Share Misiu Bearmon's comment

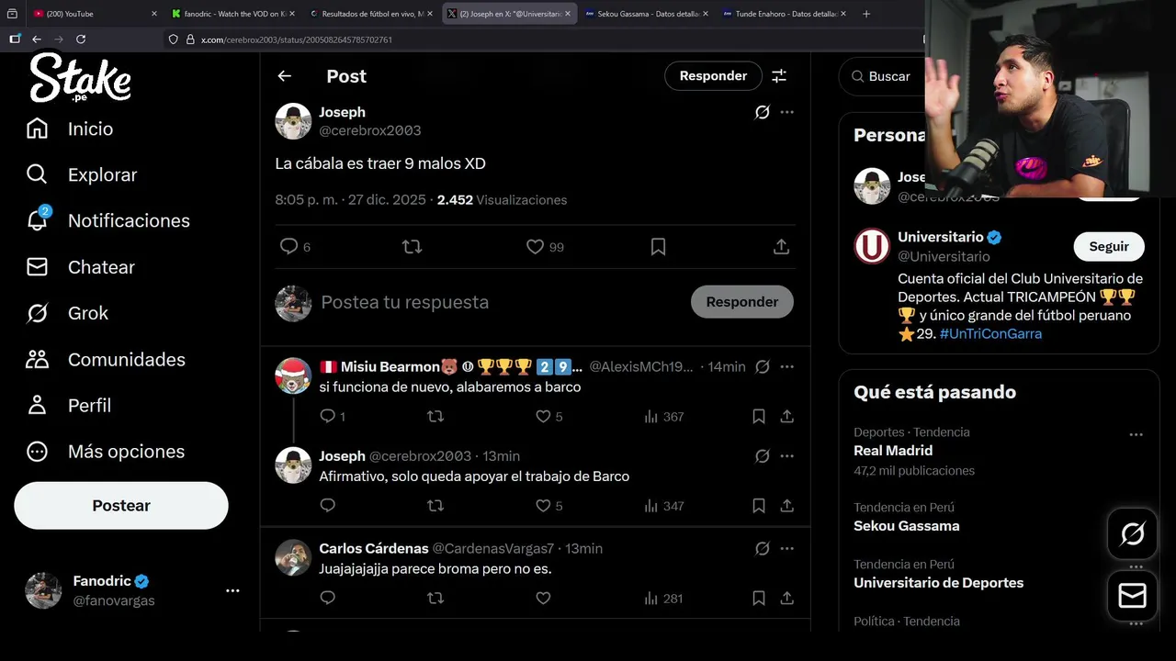click(x=787, y=416)
